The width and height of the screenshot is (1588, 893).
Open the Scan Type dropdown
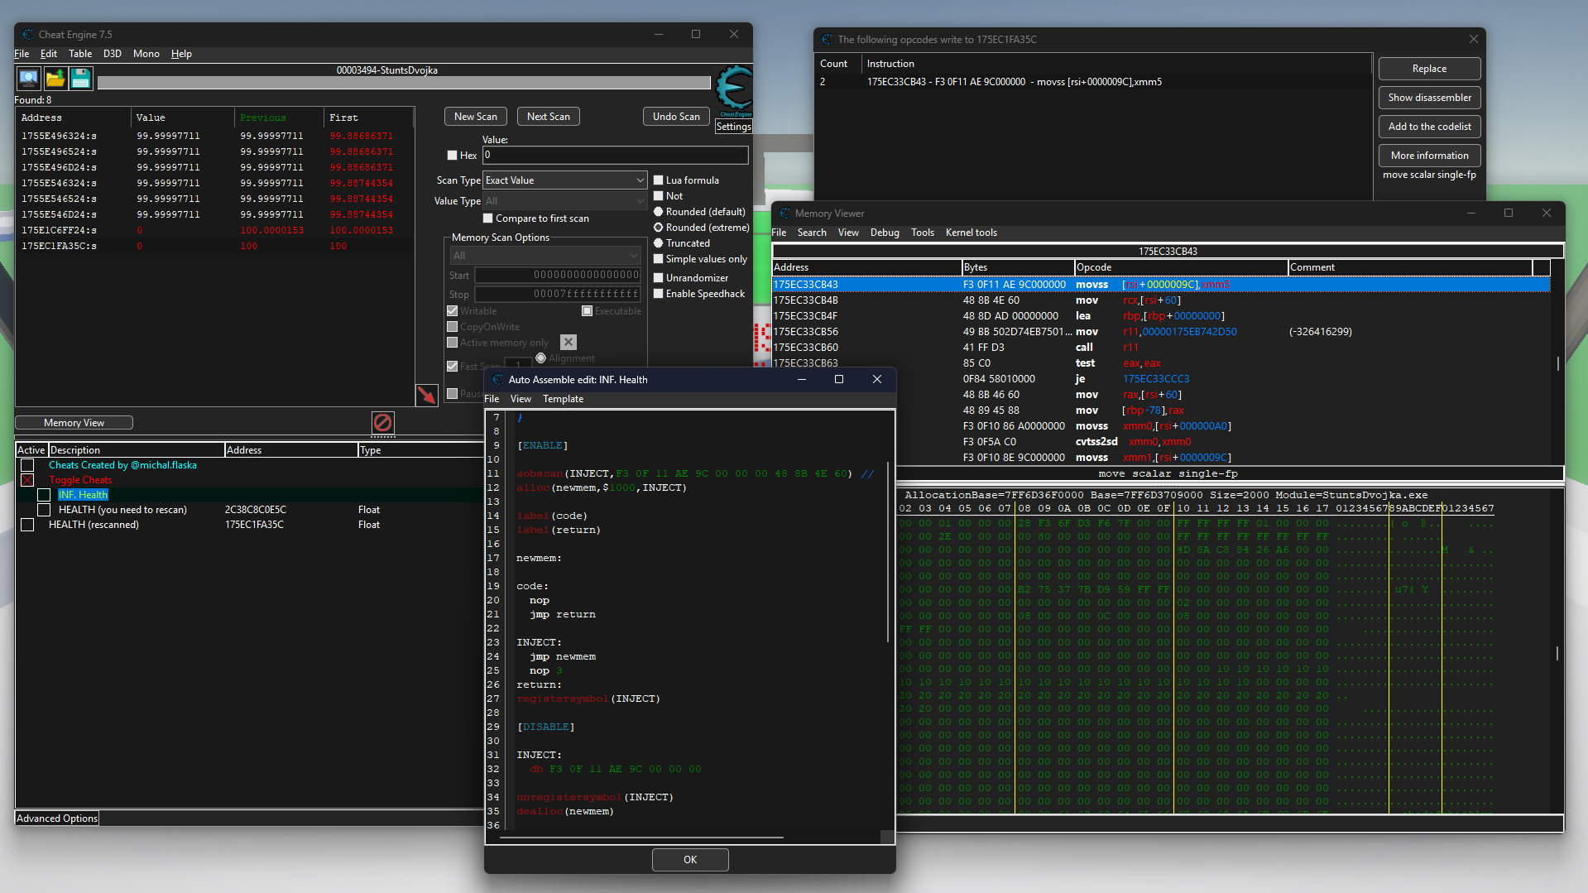click(564, 180)
